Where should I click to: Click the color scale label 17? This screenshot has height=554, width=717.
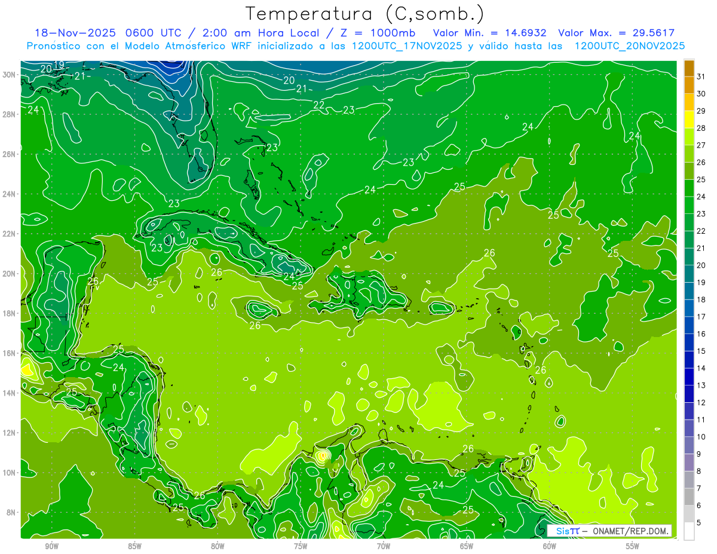pos(701,317)
